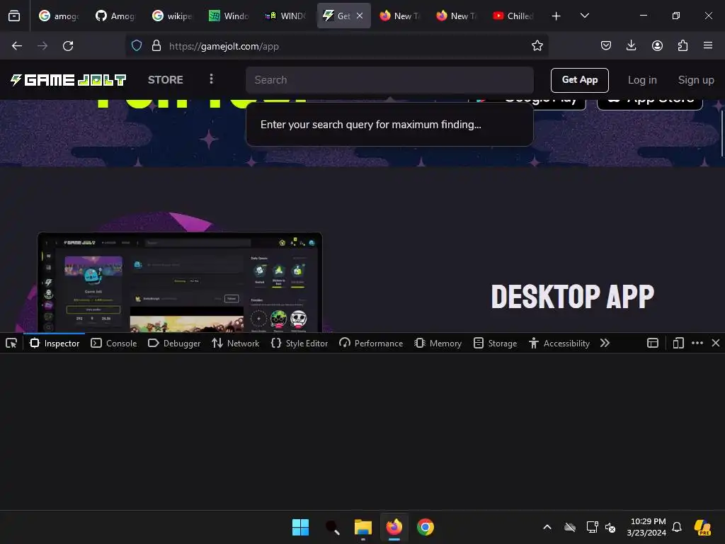Screen dimensions: 725x544
Task: Switch to the Console devtools tab
Action: (x=114, y=344)
